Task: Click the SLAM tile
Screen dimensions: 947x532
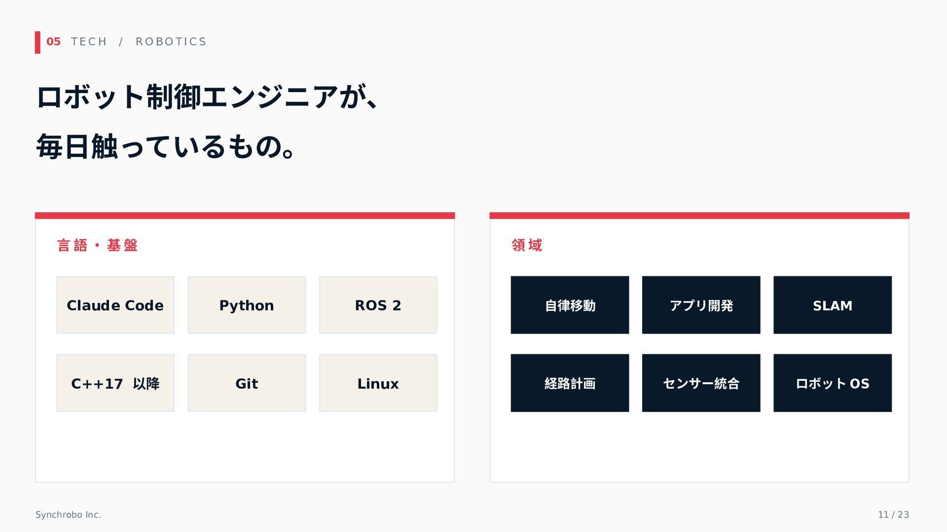Action: (833, 305)
